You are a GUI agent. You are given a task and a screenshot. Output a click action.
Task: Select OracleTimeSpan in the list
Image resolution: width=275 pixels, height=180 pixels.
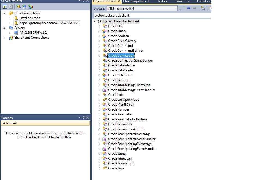click(x=120, y=158)
